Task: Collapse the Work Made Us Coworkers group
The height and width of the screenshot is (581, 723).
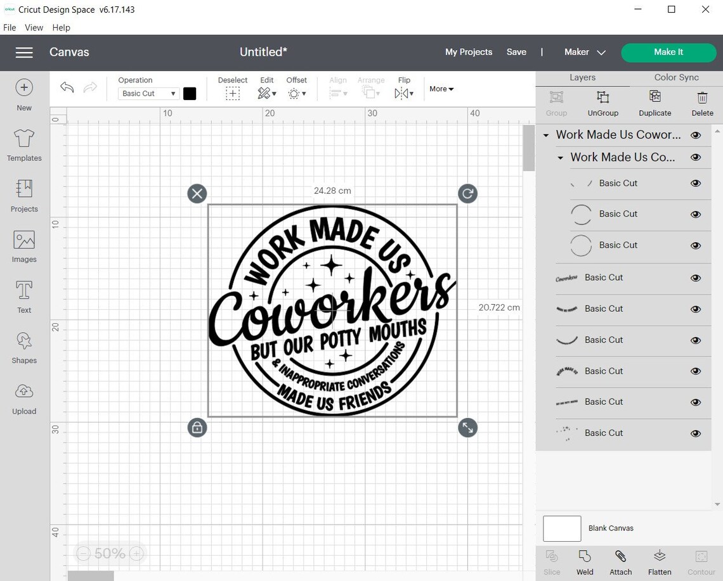Action: click(547, 134)
